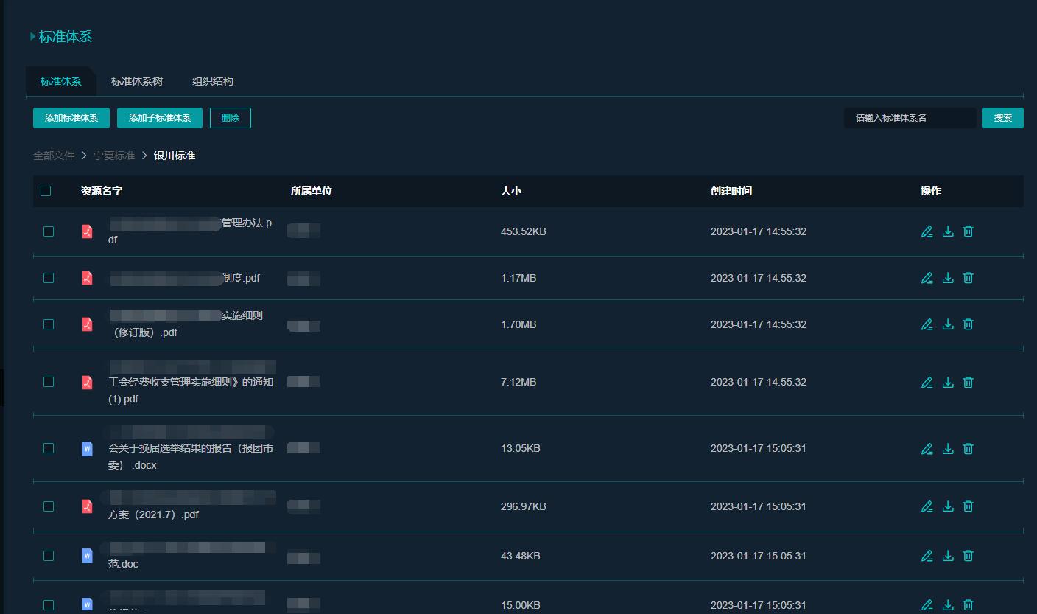Delete the 13.05KB docx row
The width and height of the screenshot is (1037, 614).
click(969, 448)
